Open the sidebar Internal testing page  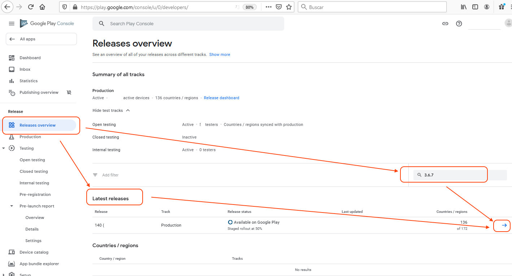[34, 183]
